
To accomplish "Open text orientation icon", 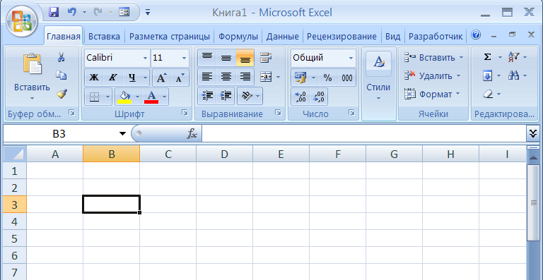I will [x=247, y=96].
